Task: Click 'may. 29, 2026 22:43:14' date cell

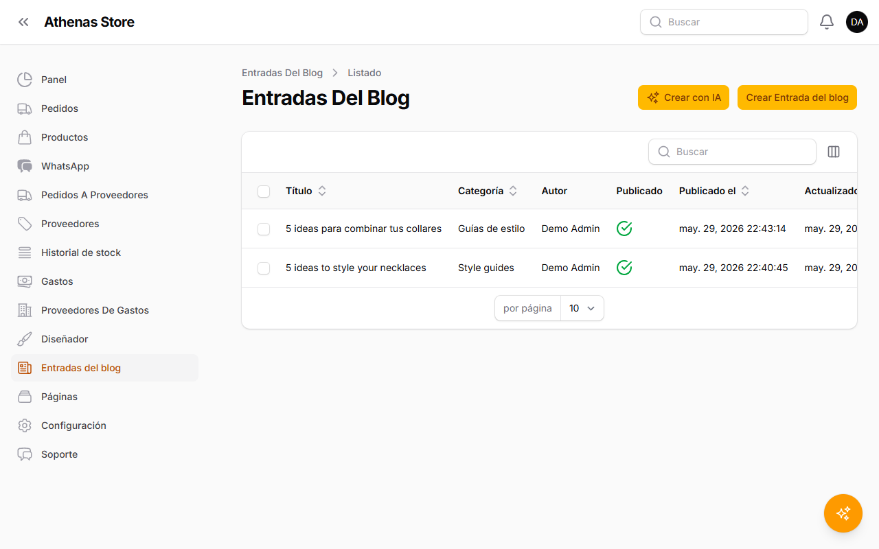Action: [733, 229]
